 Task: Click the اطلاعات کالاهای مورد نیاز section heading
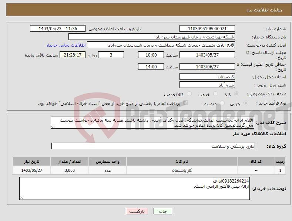[x=259, y=134]
